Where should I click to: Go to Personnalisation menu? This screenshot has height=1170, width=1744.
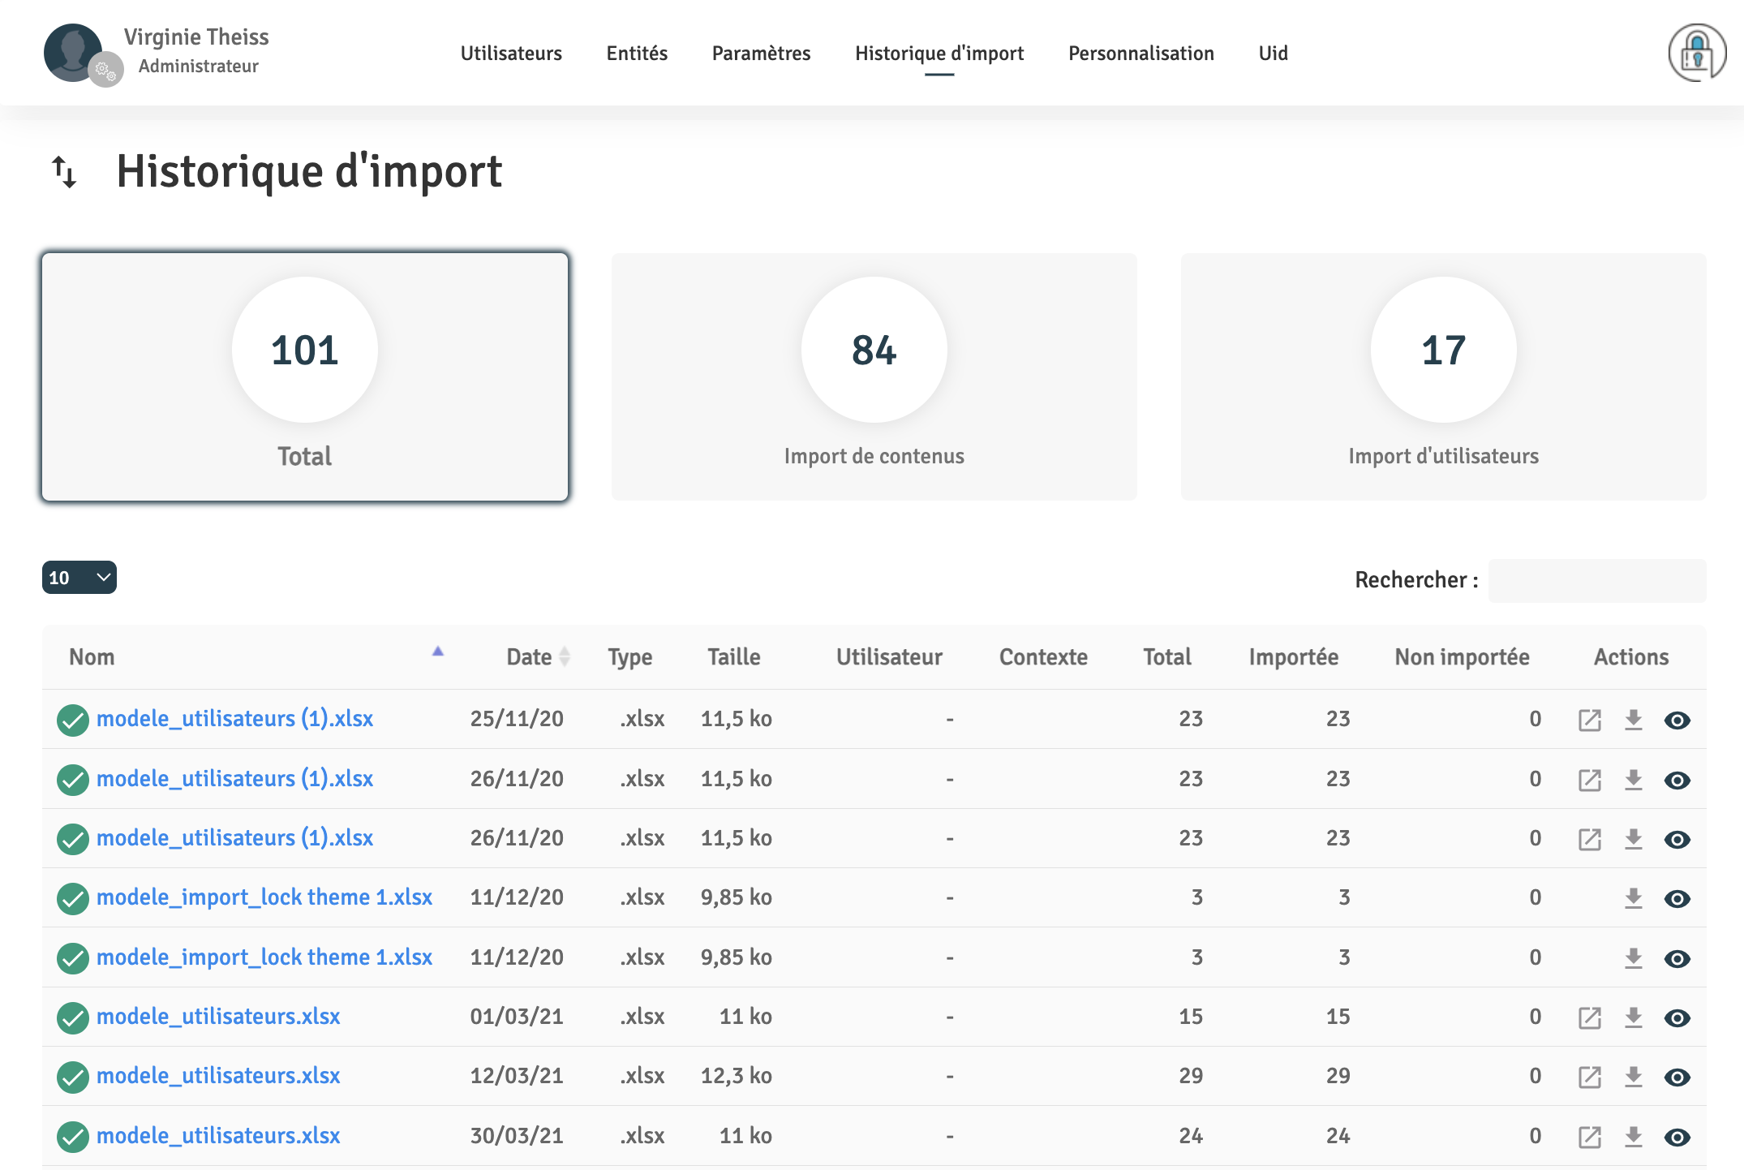click(1140, 54)
